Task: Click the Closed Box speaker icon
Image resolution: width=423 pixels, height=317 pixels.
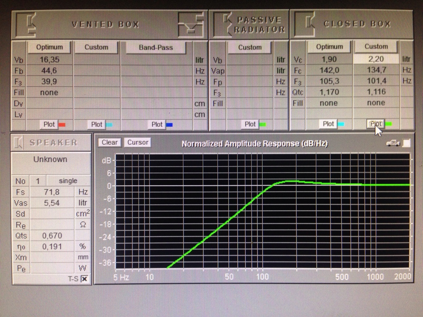Action: tap(304, 24)
